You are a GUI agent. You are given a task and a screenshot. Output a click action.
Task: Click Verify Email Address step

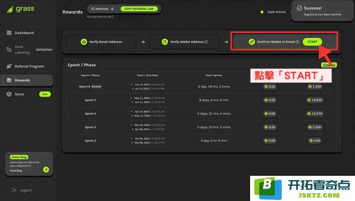[101, 42]
